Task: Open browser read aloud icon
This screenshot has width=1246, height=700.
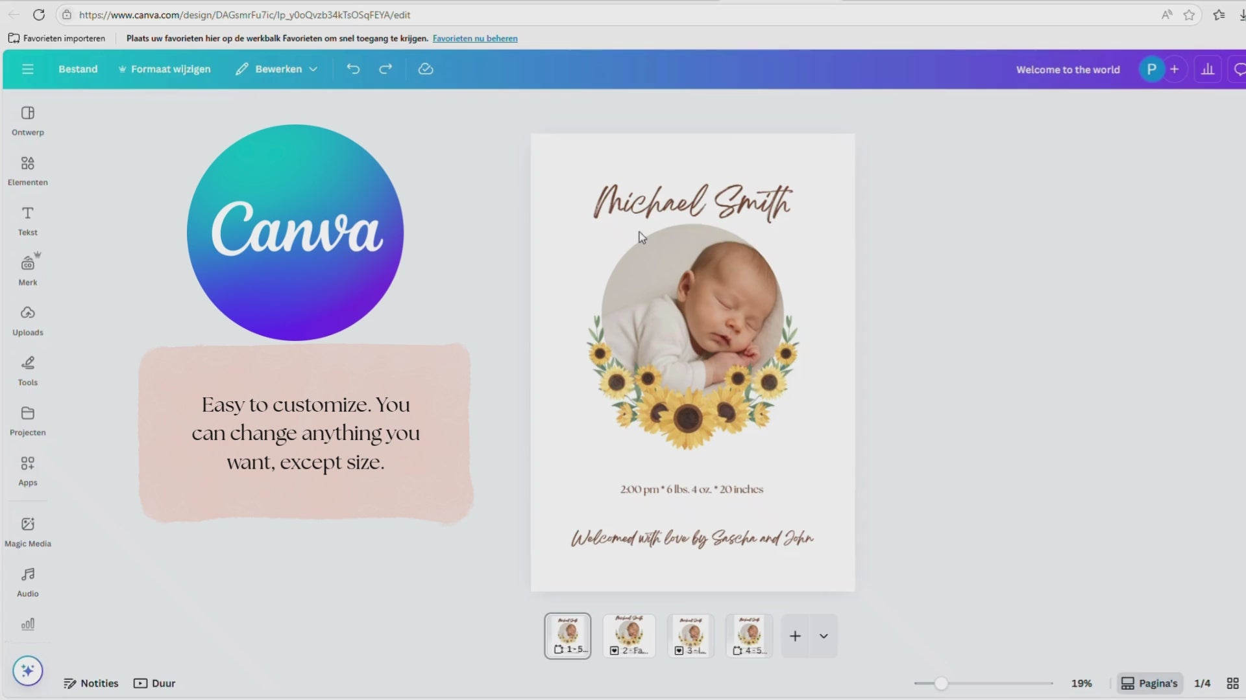Action: (x=1167, y=14)
